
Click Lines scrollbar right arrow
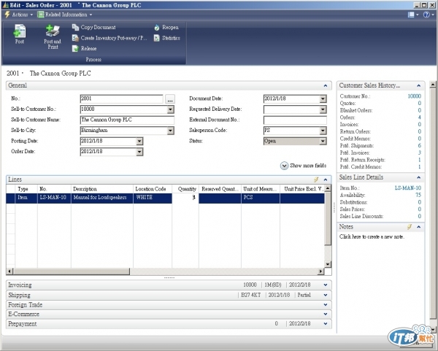click(x=321, y=271)
